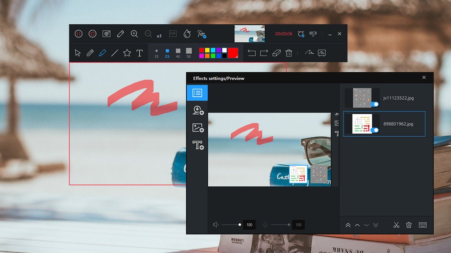Screen dimensions: 451x253
Task: Click the jv11123522.jpg thumbnail
Action: [x=362, y=98]
